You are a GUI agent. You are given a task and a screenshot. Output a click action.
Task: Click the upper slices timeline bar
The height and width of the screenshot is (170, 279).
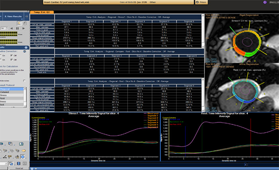9,34
